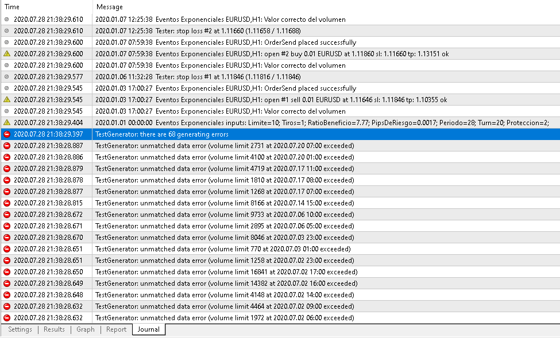This screenshot has height=338, width=560.
Task: Select message 'Tester: stop loss #1 at 1.11846'
Action: coord(198,77)
